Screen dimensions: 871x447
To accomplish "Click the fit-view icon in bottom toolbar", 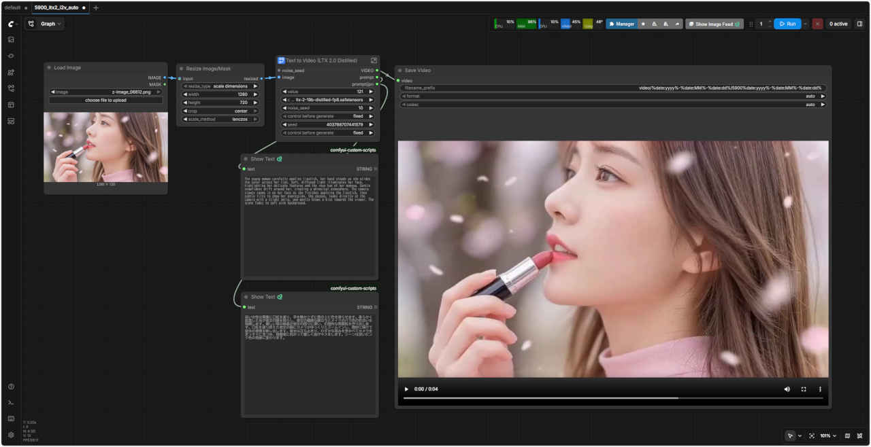I will click(812, 435).
